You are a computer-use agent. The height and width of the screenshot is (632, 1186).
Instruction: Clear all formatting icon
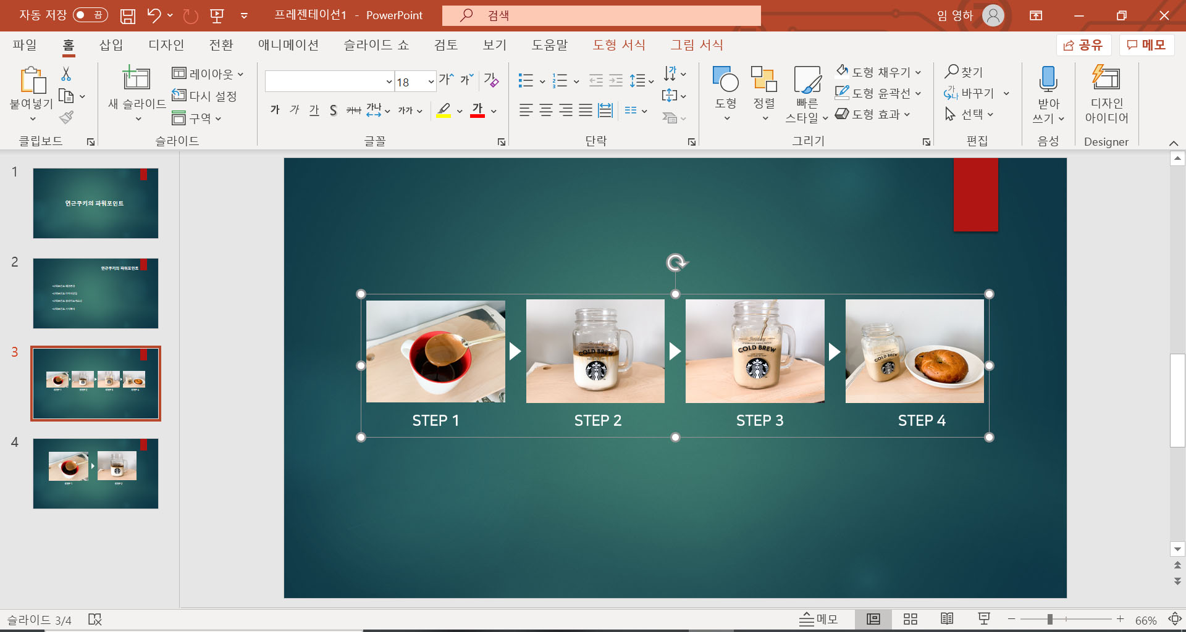491,80
